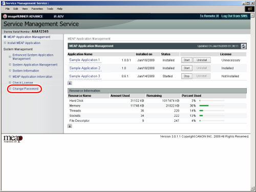Click the Threads percent used bar
Viewport: 256px width, 192px height.
click(212, 111)
